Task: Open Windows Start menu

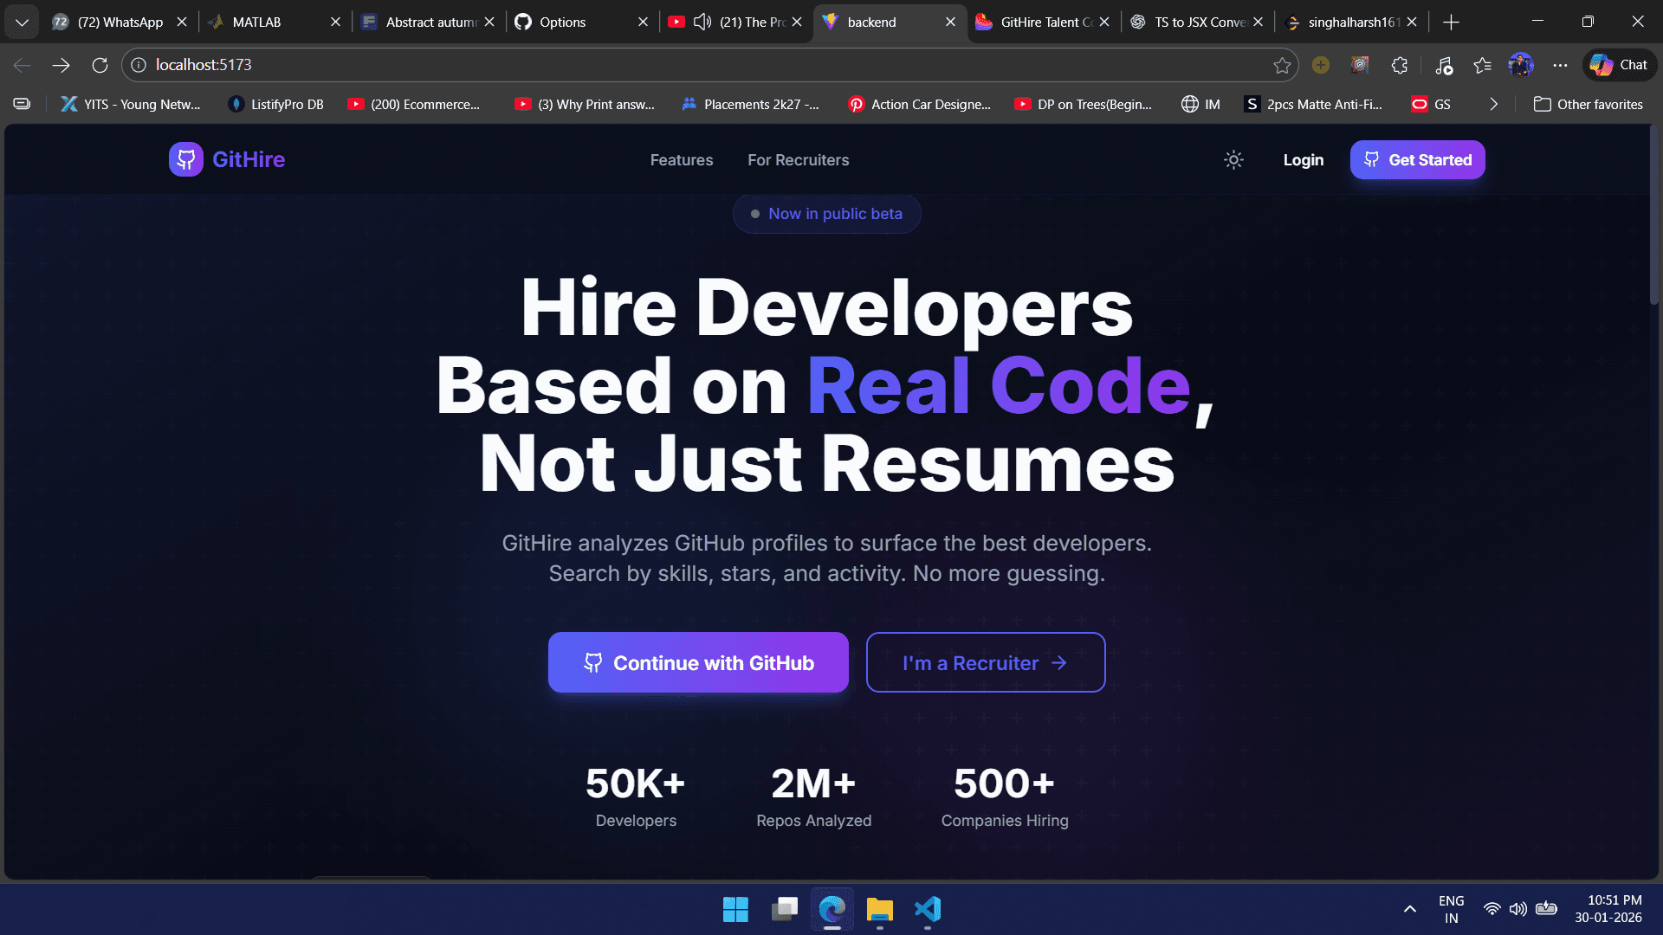Action: [735, 909]
